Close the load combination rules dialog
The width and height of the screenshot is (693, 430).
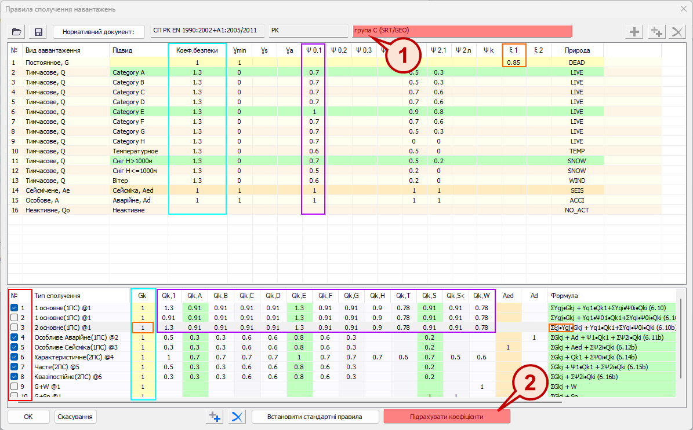coord(682,9)
